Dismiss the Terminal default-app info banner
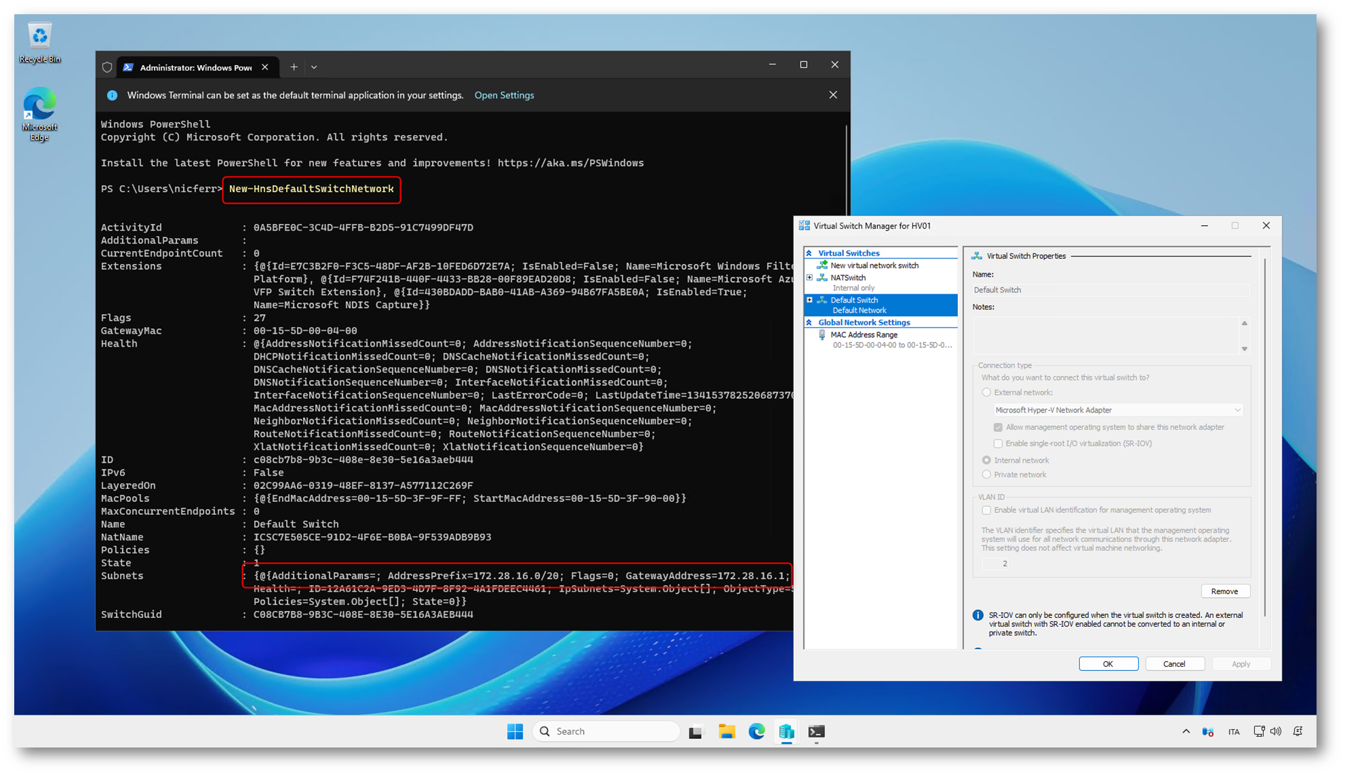 (x=833, y=95)
